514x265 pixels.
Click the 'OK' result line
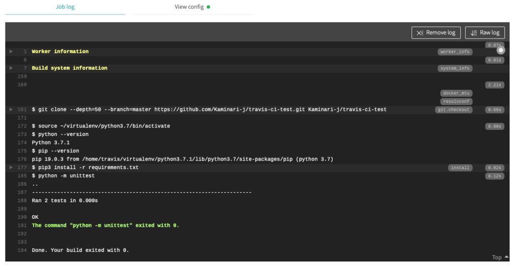point(35,217)
